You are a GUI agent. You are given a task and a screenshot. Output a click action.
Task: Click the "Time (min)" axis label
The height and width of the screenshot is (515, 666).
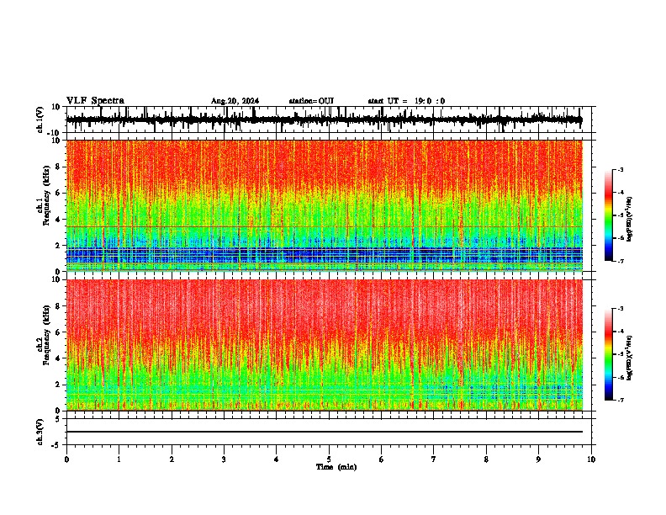pyautogui.click(x=336, y=467)
